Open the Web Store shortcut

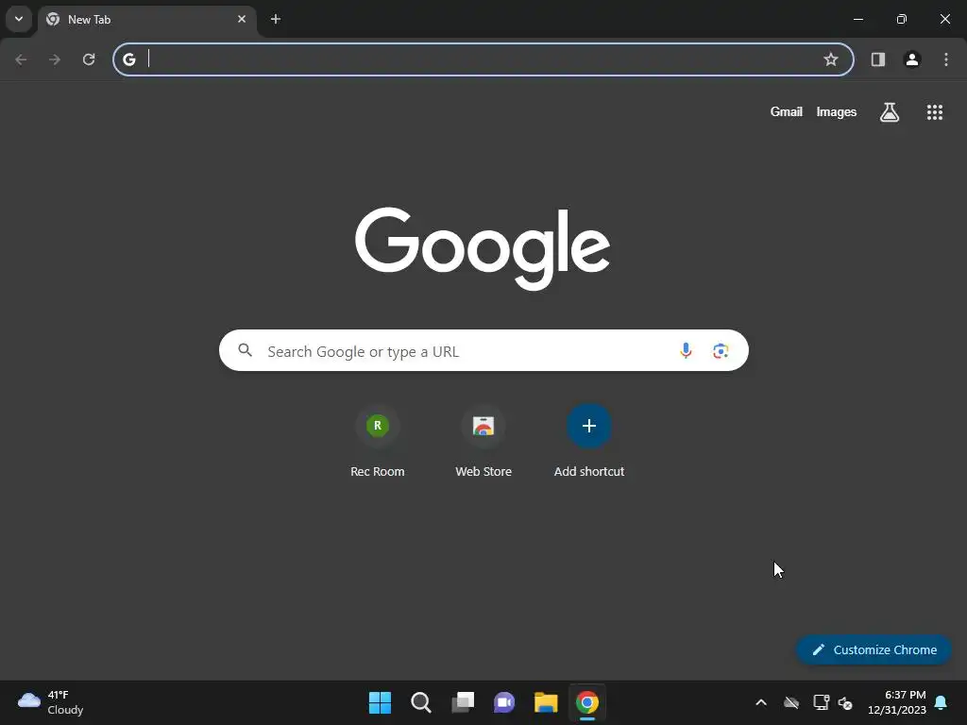[x=483, y=442]
